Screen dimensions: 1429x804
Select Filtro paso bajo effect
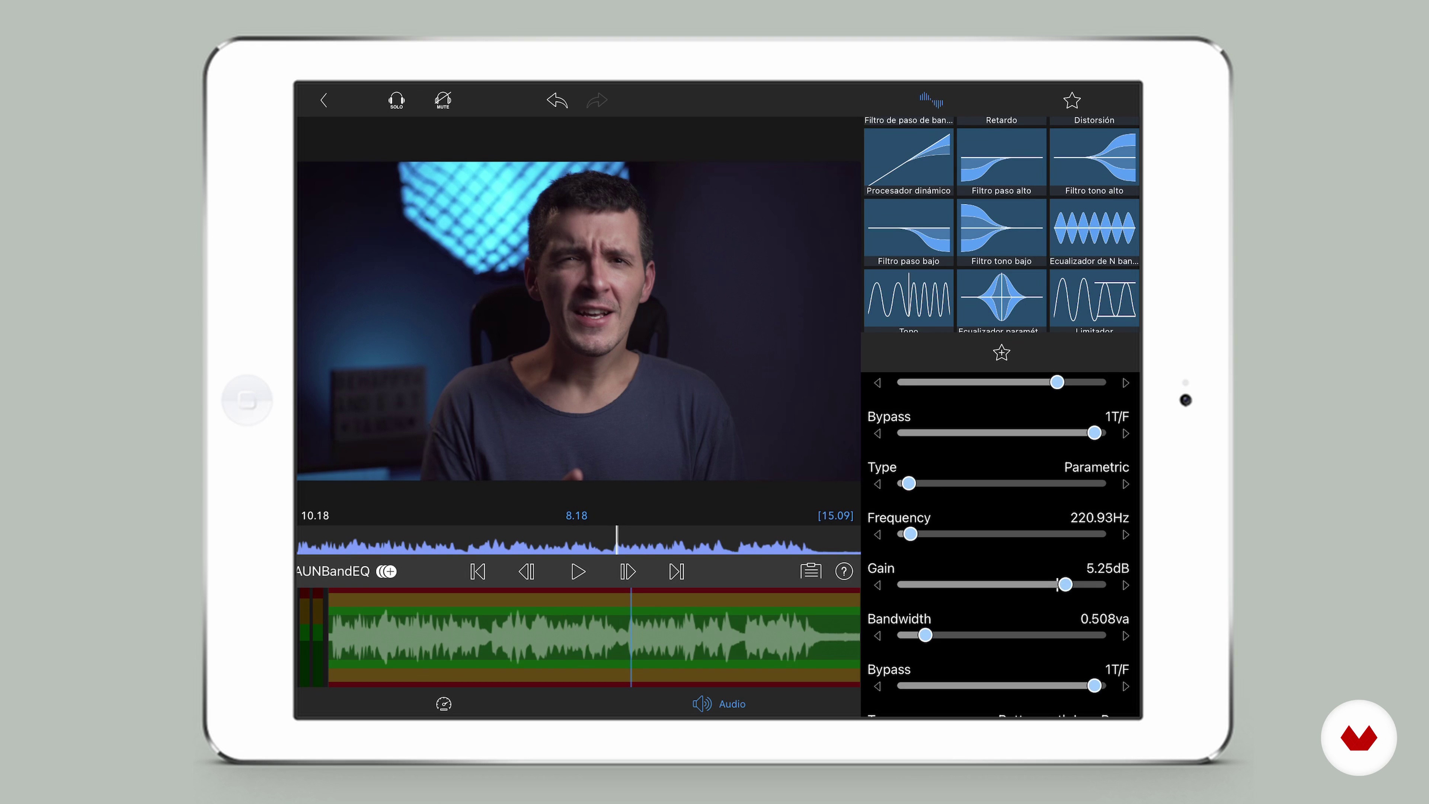(909, 232)
